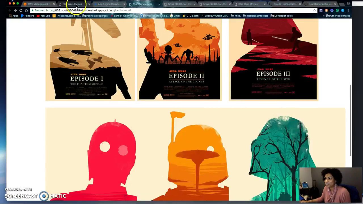The width and height of the screenshot is (363, 204).
Task: Open the Gmail bookmark
Action: click(175, 16)
